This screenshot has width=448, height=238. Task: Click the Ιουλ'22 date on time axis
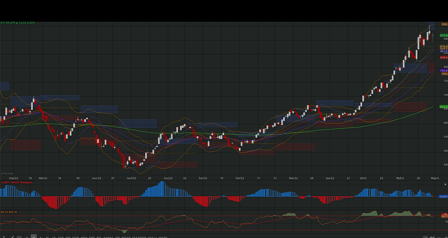pos(131,178)
